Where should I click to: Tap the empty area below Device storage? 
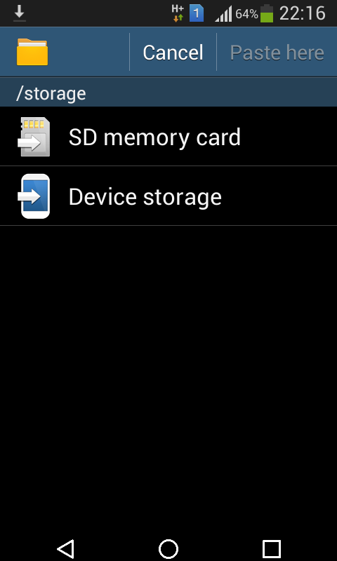coord(168,379)
